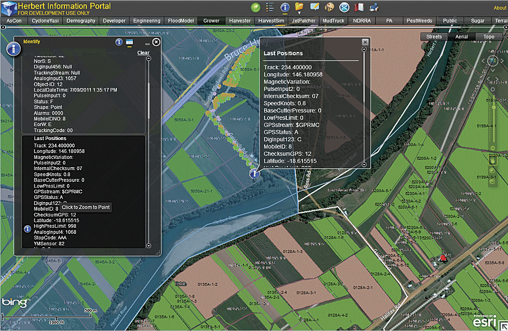Viewport: 508px width, 331px height.
Task: Click the bing logo on map
Action: pos(15,303)
